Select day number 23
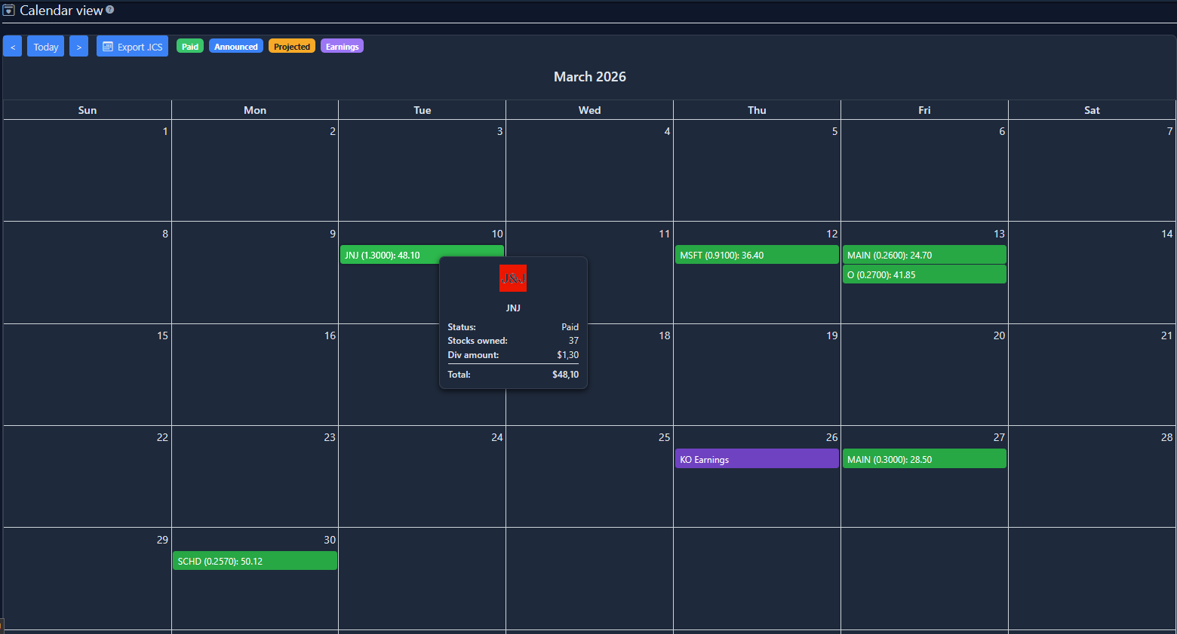 click(330, 437)
